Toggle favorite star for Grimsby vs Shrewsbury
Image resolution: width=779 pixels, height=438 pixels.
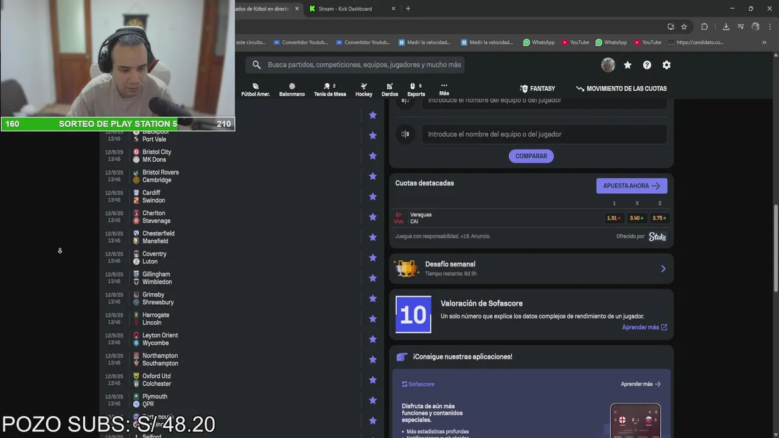[x=372, y=298]
